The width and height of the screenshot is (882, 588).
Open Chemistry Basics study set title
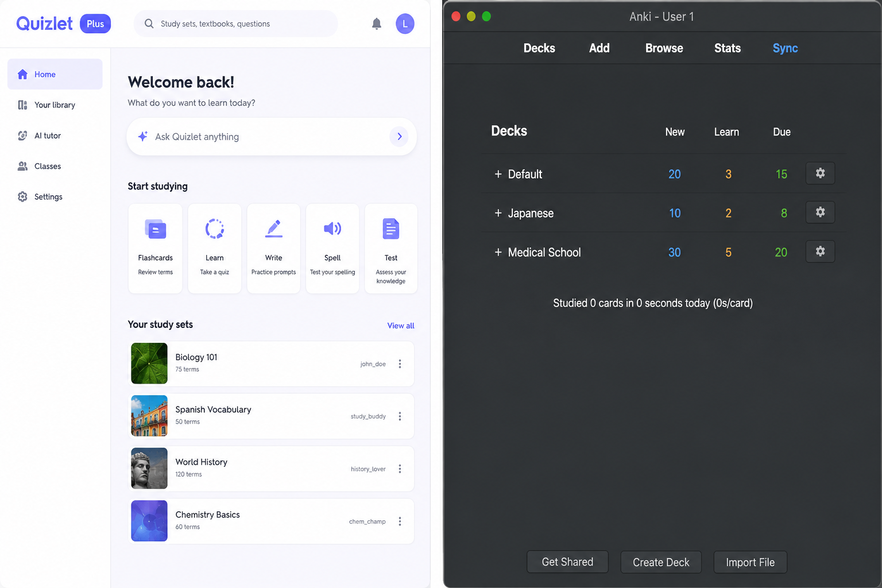[207, 514]
